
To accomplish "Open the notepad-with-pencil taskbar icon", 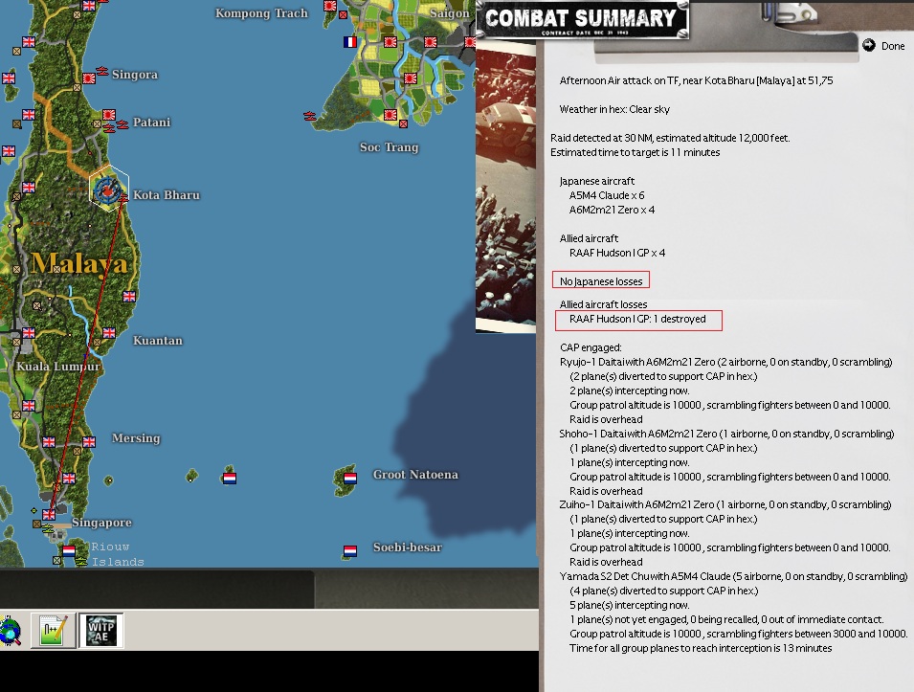I will pyautogui.click(x=53, y=630).
